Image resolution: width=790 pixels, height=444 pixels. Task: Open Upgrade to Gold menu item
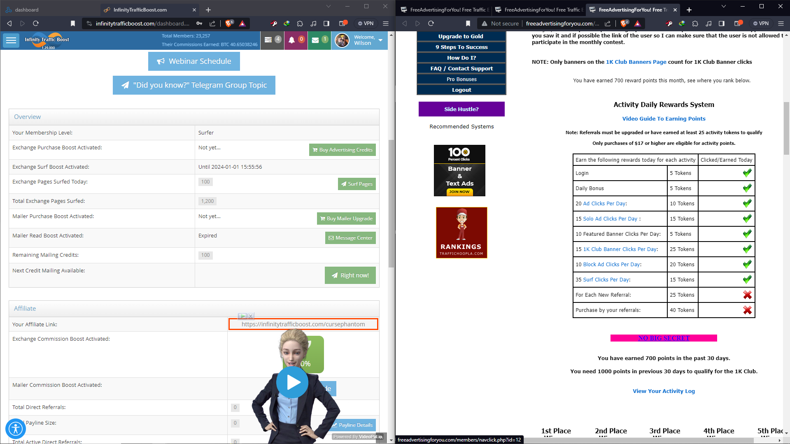(461, 36)
